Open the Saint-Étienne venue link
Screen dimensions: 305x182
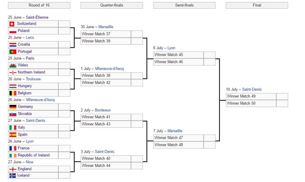click(37, 17)
